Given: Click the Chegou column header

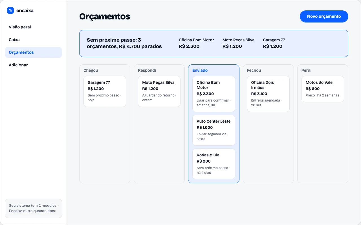Looking at the screenshot, I should [x=91, y=70].
